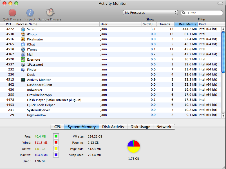This screenshot has height=169, width=226.
Task: Click the window resize grip corner
Action: coord(224,167)
